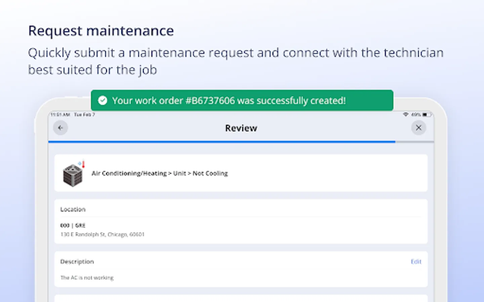Click the Location section heading
The image size is (484, 302).
[73, 209]
